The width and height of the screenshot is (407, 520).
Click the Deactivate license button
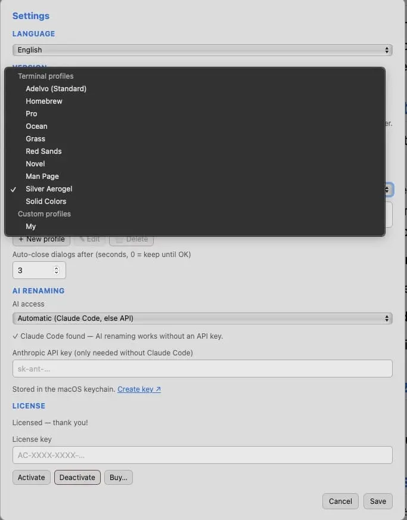pos(77,477)
